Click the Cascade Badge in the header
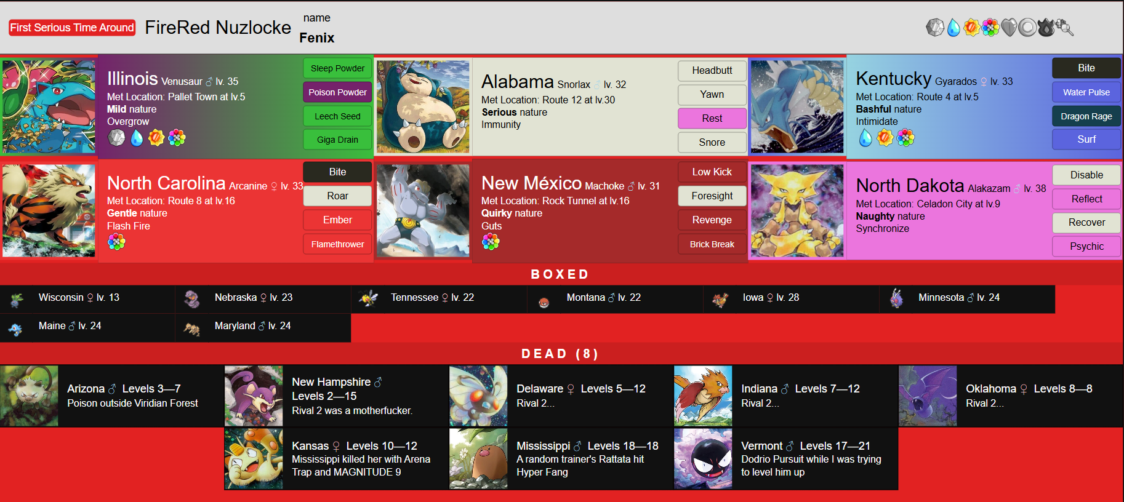Image resolution: width=1124 pixels, height=502 pixels. pyautogui.click(x=953, y=28)
